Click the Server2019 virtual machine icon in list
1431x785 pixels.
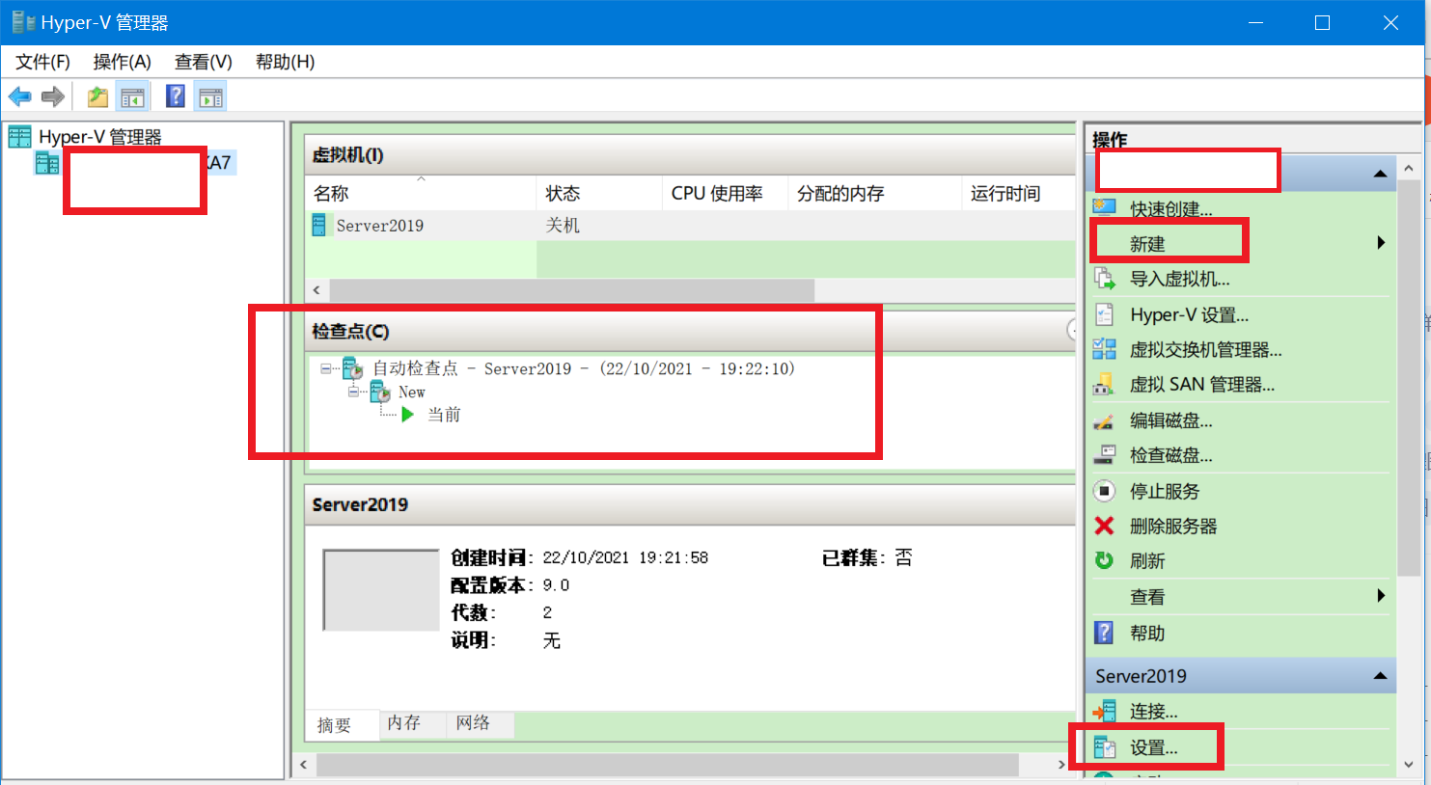(x=319, y=225)
